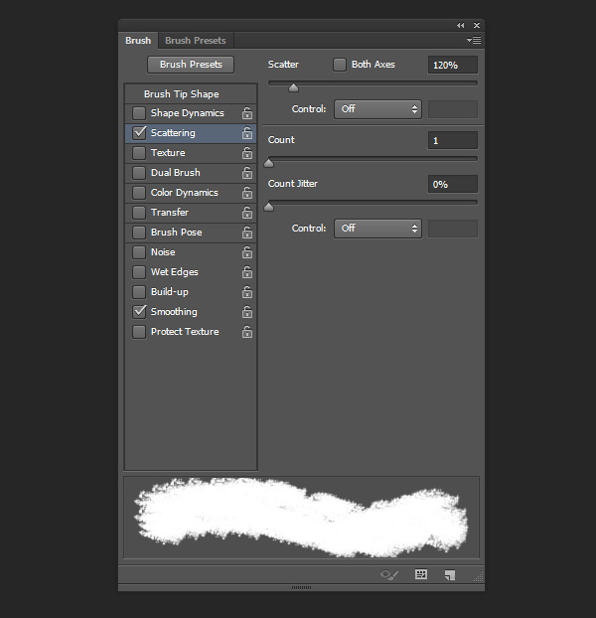Screen dimensions: 596x618
Task: Toggle lock for Shape Dynamics
Action: pos(247,113)
